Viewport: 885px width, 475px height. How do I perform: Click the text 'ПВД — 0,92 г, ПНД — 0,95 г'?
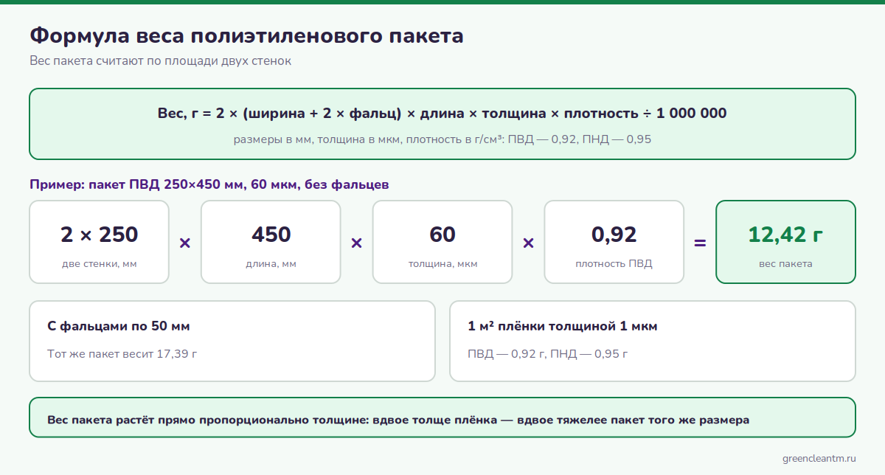pyautogui.click(x=548, y=353)
